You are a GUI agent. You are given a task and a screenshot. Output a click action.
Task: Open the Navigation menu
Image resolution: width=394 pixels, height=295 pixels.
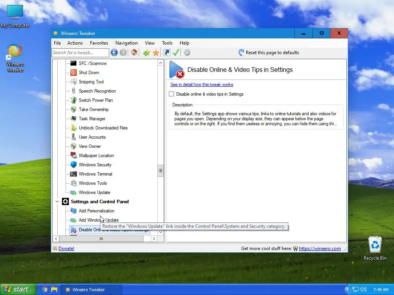pos(126,43)
